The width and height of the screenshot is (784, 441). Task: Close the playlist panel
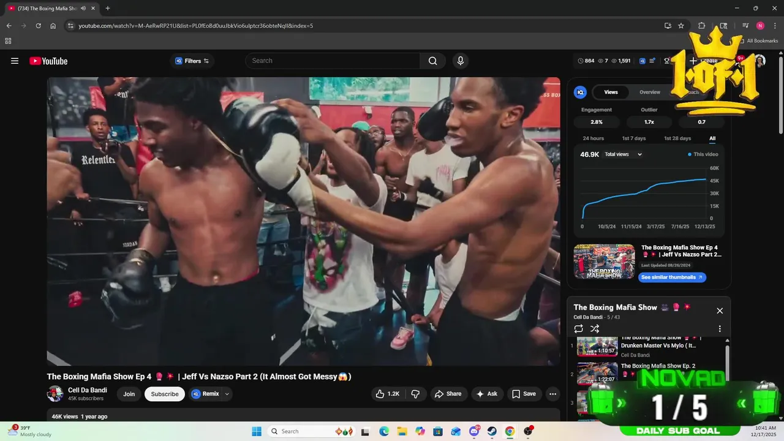[720, 311]
